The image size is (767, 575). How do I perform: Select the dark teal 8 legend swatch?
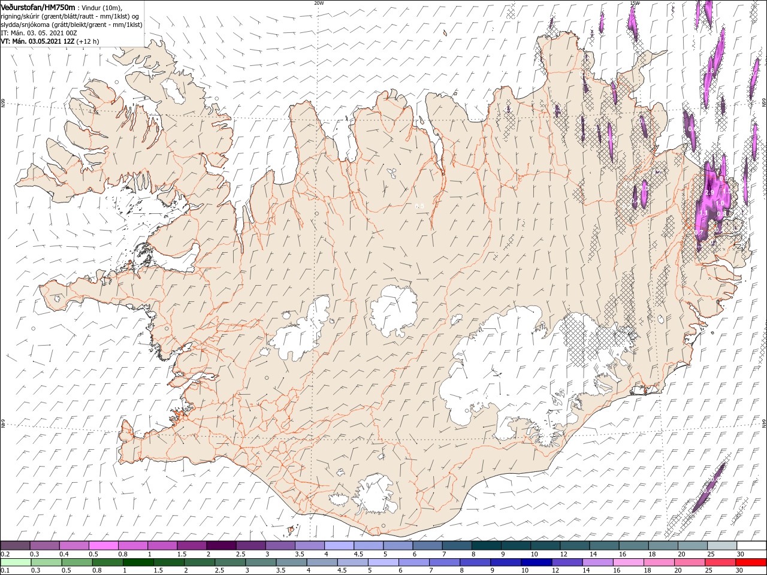[x=486, y=546]
